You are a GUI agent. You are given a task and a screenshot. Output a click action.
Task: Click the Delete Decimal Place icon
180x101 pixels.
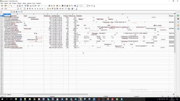pyautogui.click(x=57, y=9)
